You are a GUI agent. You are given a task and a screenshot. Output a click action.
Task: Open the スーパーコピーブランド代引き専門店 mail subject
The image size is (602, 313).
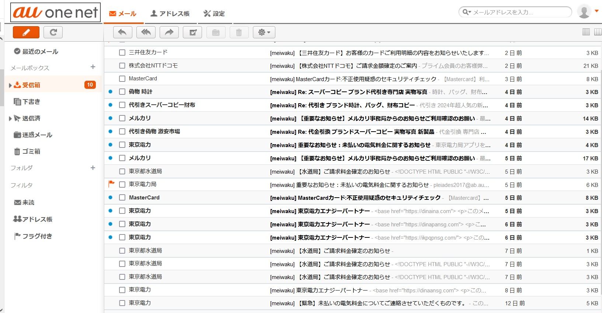tap(349, 92)
